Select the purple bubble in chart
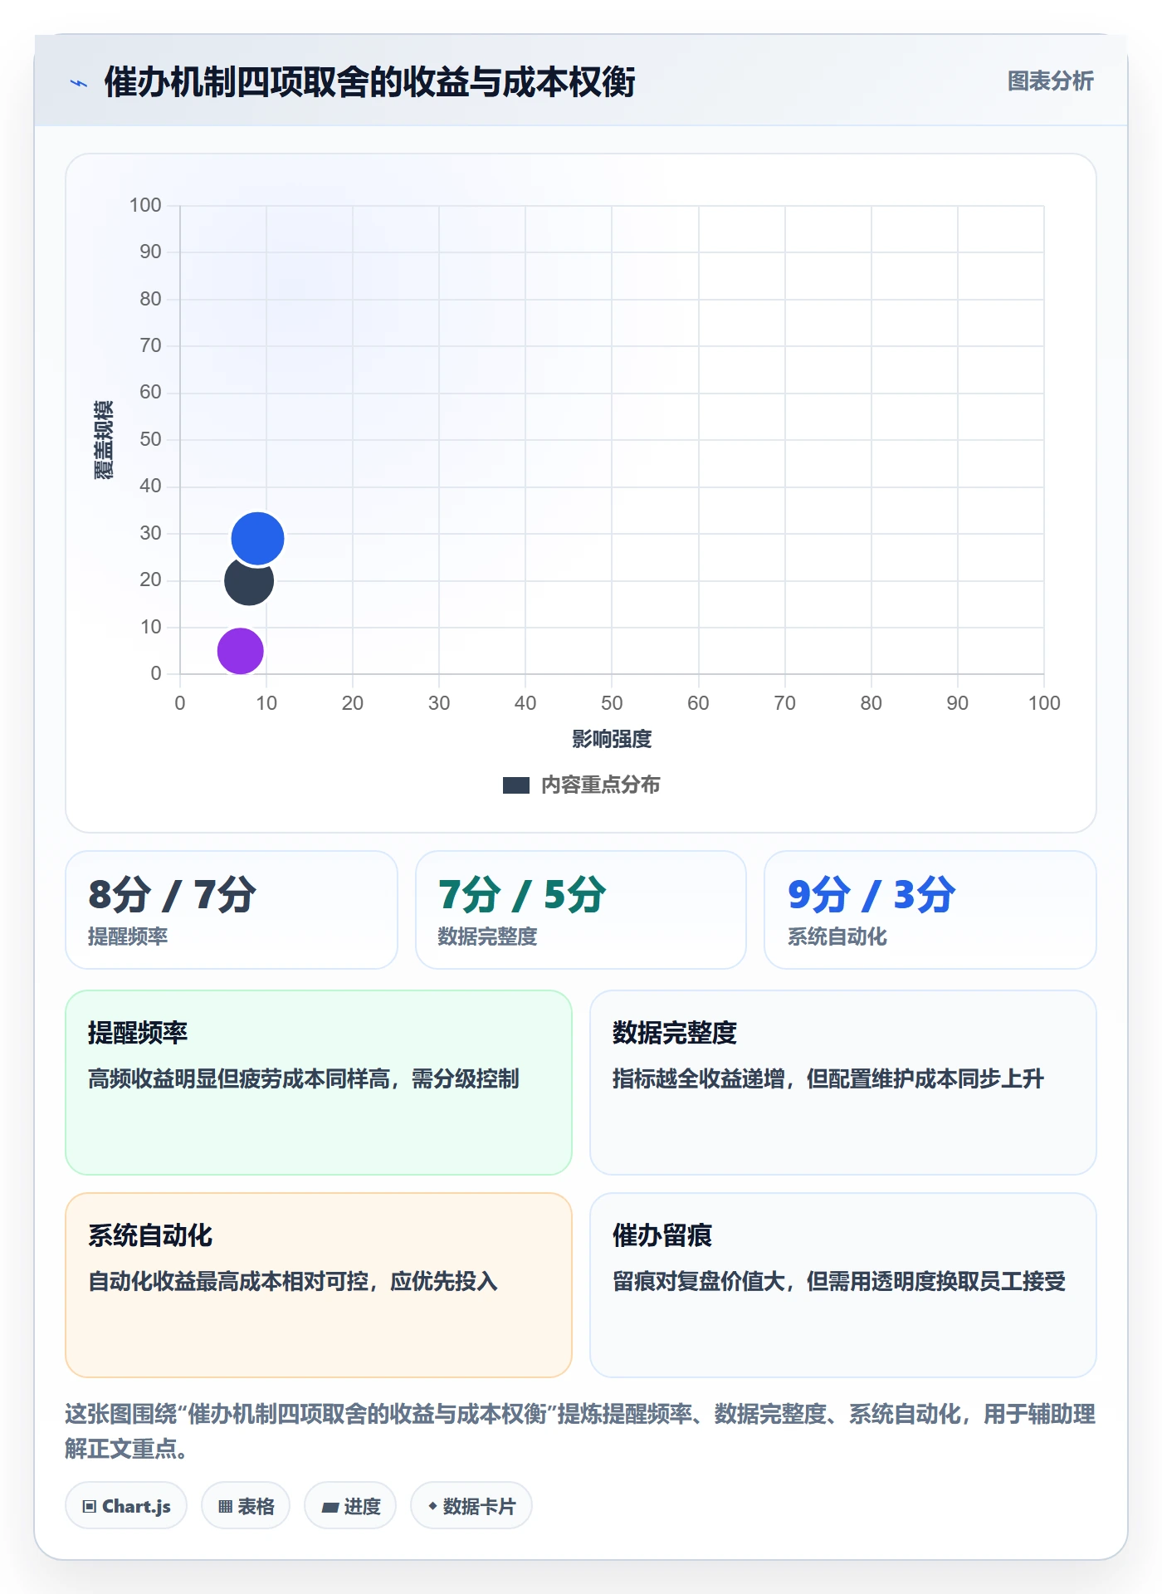 240,651
